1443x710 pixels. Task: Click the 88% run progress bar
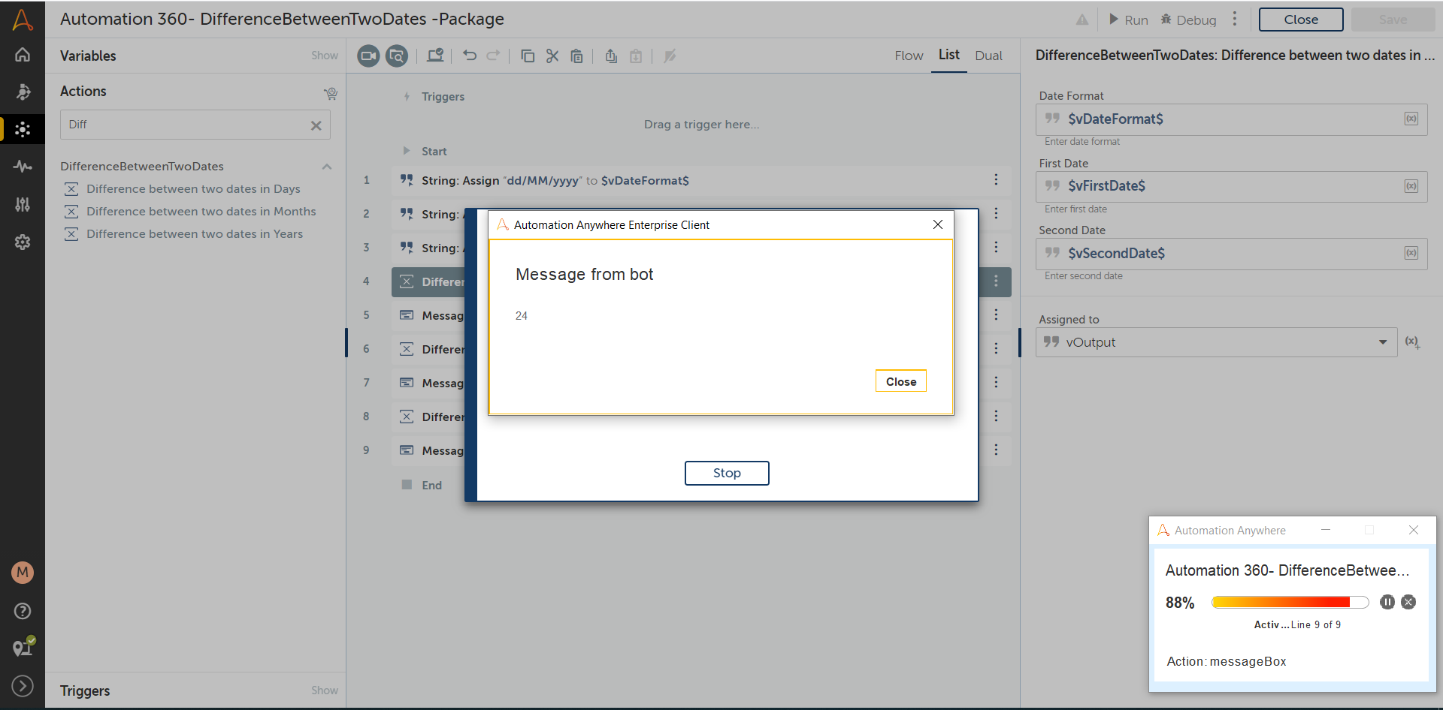(1290, 602)
